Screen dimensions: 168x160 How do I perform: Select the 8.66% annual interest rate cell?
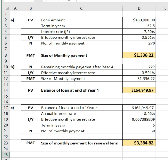click(139, 113)
